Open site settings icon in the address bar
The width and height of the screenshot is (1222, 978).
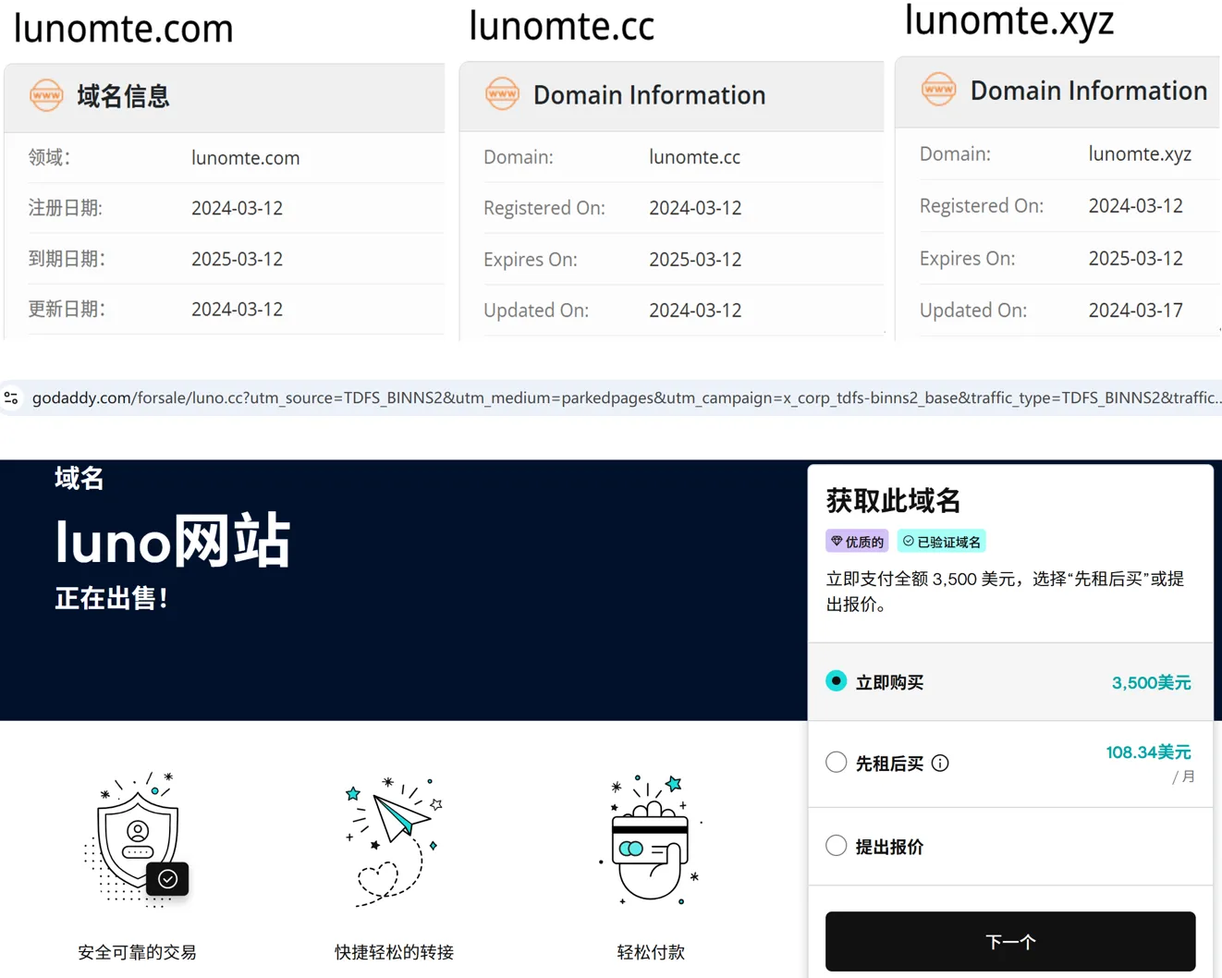11,397
